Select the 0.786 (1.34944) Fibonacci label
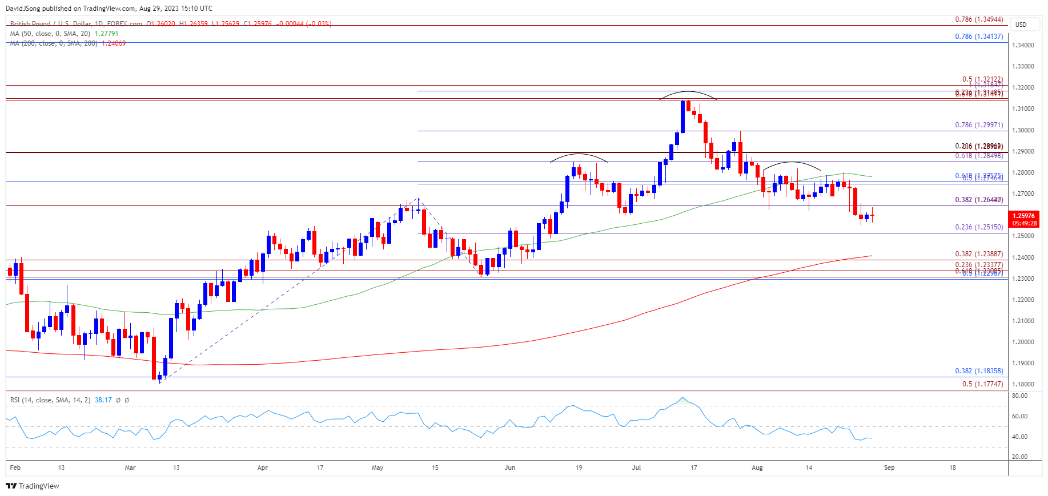The image size is (1048, 496). tap(979, 19)
